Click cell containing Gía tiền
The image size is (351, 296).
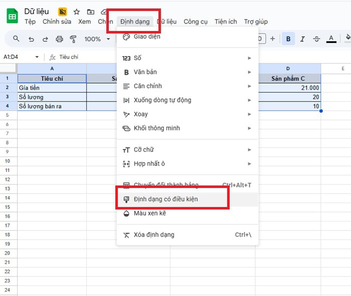click(52, 87)
